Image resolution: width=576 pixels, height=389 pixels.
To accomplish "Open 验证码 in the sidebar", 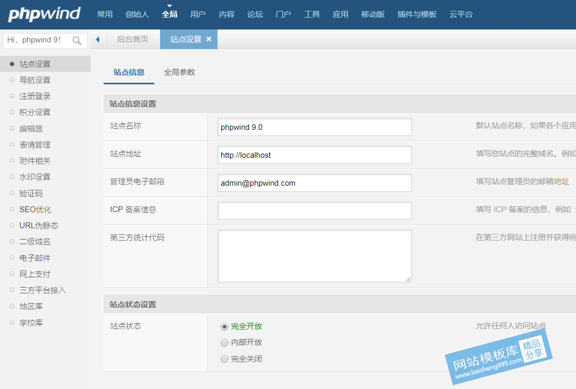I will click(31, 193).
